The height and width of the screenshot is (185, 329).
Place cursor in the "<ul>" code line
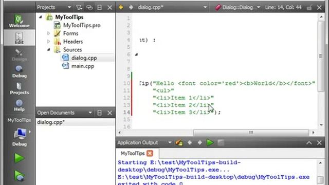(x=163, y=90)
